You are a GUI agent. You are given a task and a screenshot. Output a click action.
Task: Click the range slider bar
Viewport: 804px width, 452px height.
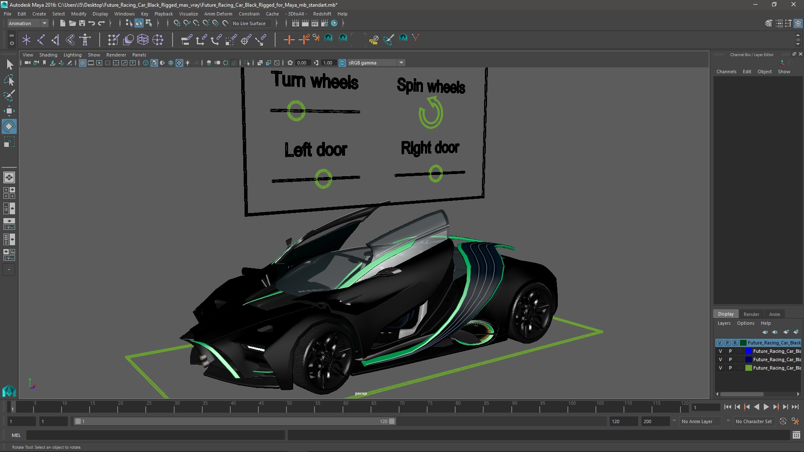pyautogui.click(x=234, y=421)
